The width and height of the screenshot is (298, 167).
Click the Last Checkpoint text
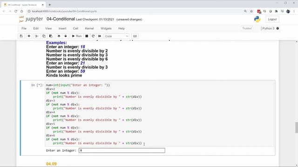point(95,19)
